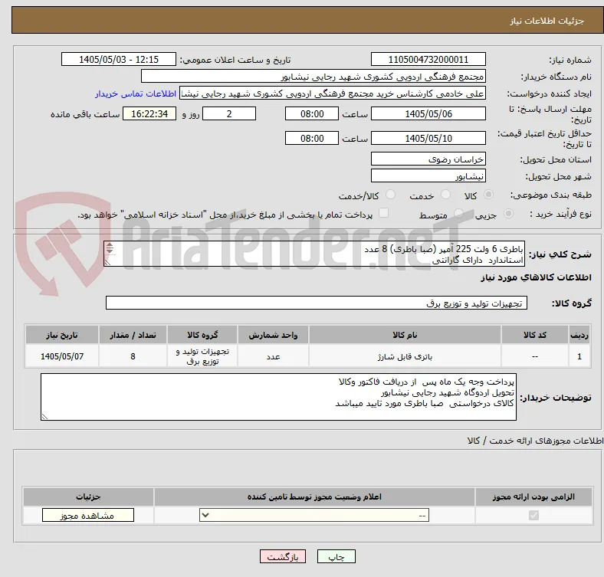Click the buyer notes text area
604x577 pixels.
click(x=278, y=397)
